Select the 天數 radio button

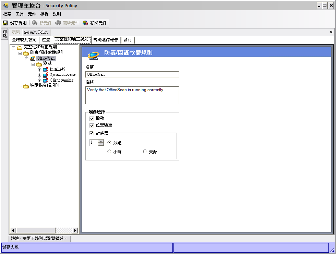point(145,152)
